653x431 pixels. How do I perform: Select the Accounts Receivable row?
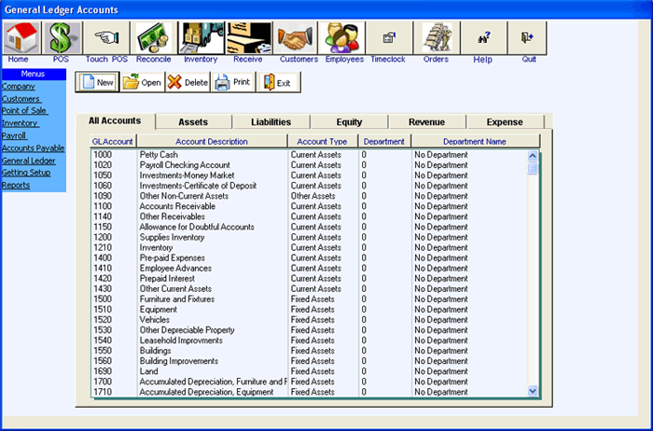309,206
